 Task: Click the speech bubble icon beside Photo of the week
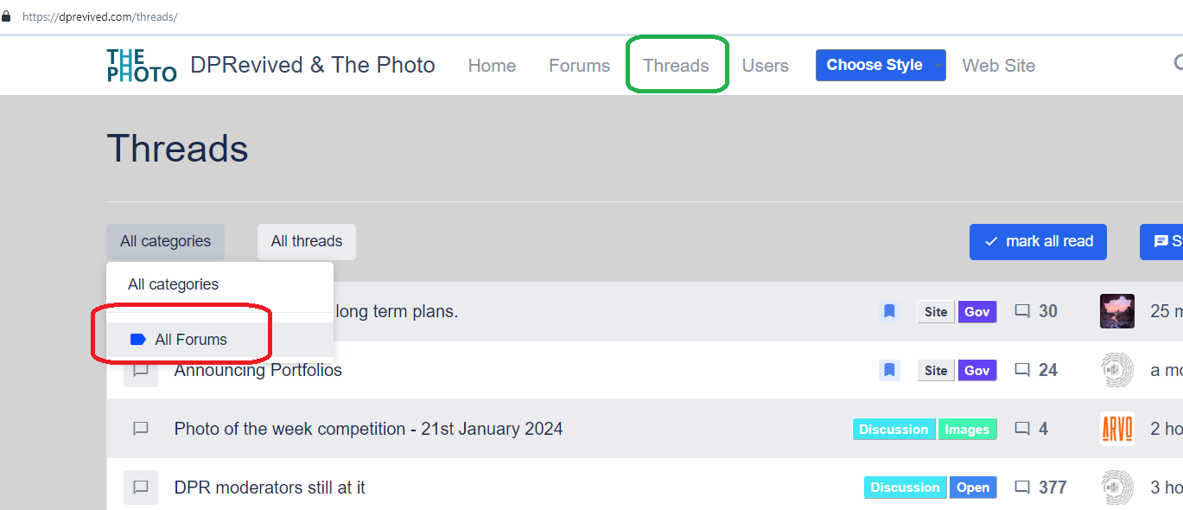tap(141, 429)
